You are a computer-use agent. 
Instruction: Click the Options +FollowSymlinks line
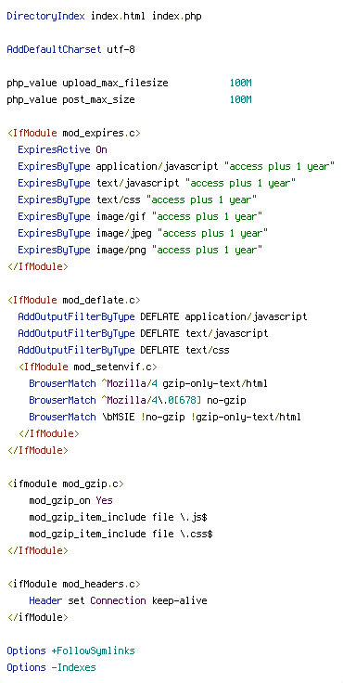click(x=71, y=651)
